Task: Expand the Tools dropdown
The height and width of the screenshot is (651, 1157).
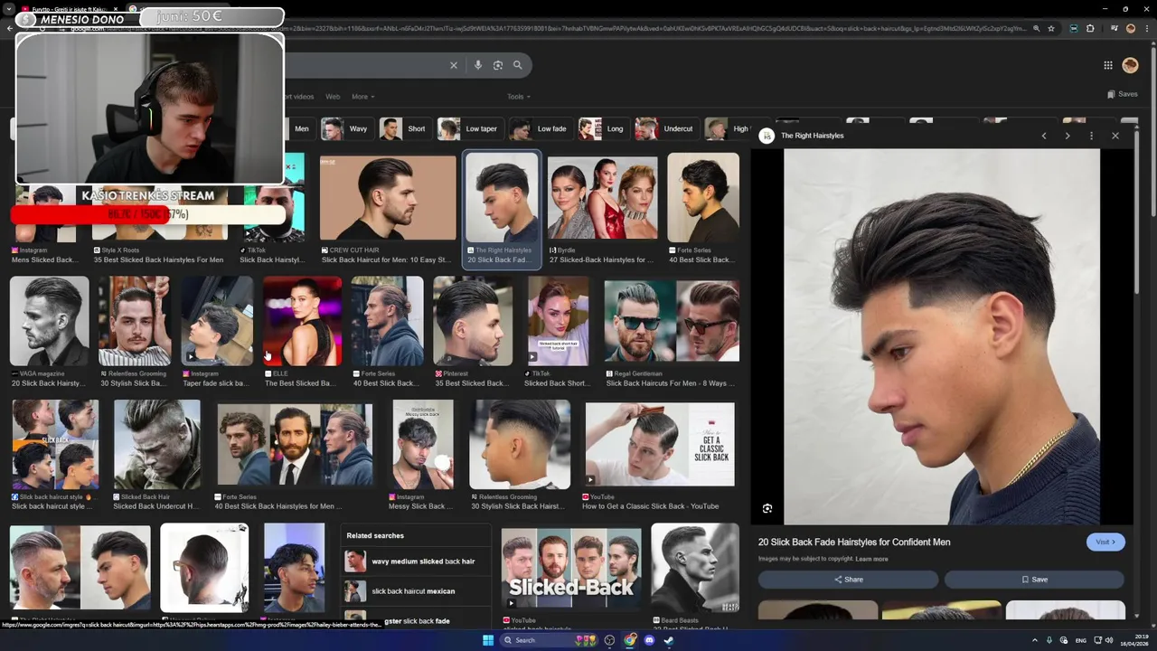Action: (519, 97)
